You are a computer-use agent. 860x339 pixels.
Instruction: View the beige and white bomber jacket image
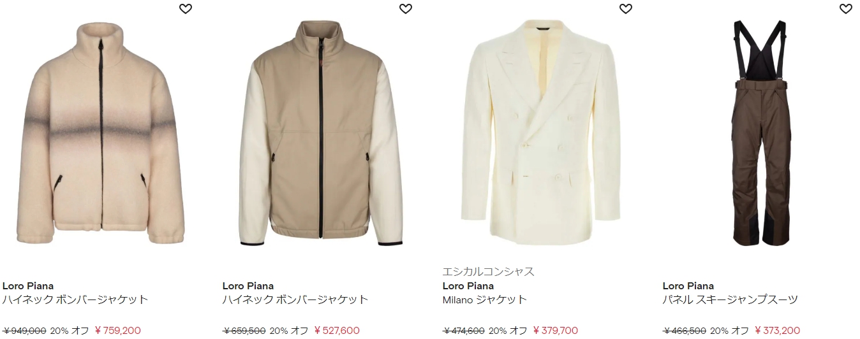tap(321, 134)
